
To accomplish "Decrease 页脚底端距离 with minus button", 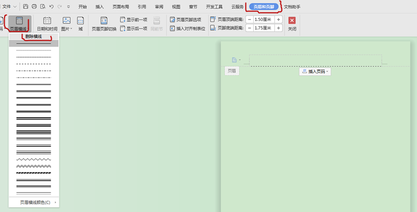I will [250, 28].
